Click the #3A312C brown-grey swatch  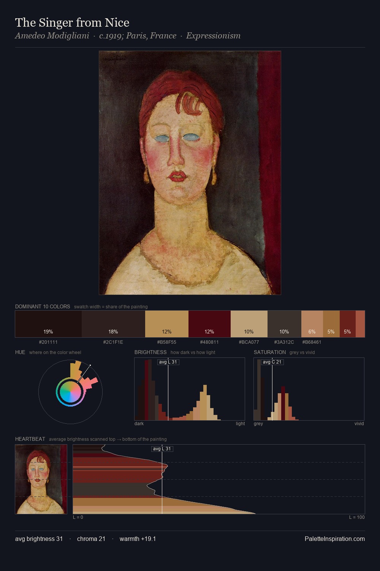point(284,324)
